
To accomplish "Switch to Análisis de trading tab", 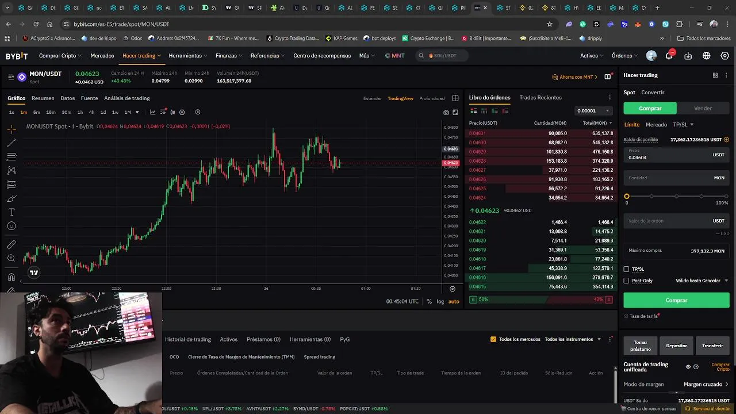I will coord(126,98).
